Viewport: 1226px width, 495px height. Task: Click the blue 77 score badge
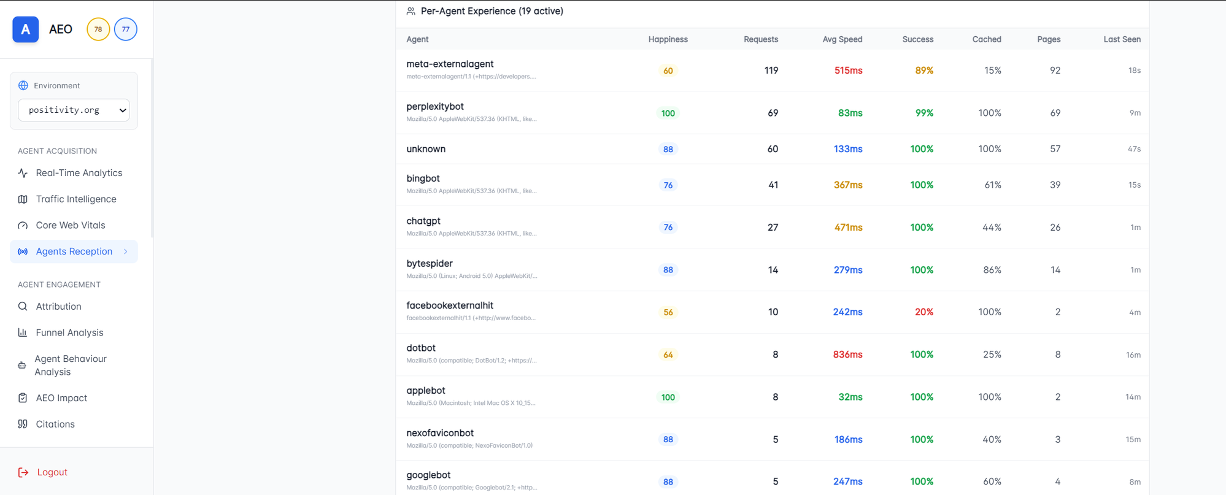point(126,29)
